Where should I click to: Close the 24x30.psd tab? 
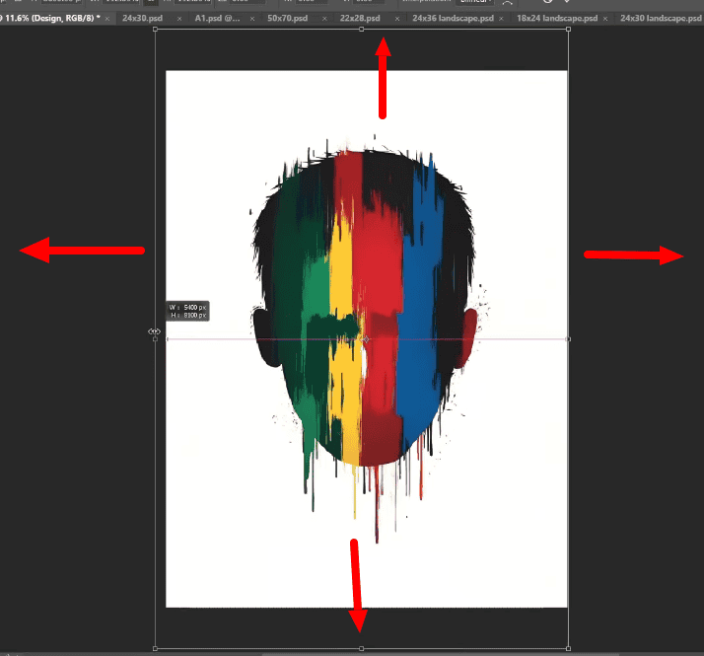[x=178, y=19]
